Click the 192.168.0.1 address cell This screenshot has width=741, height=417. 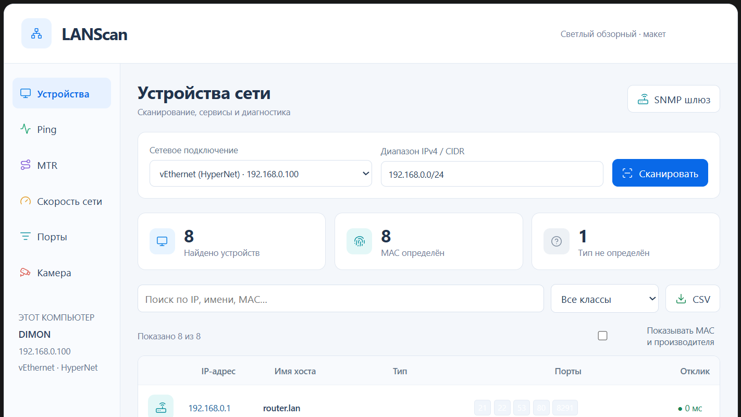[x=209, y=408]
